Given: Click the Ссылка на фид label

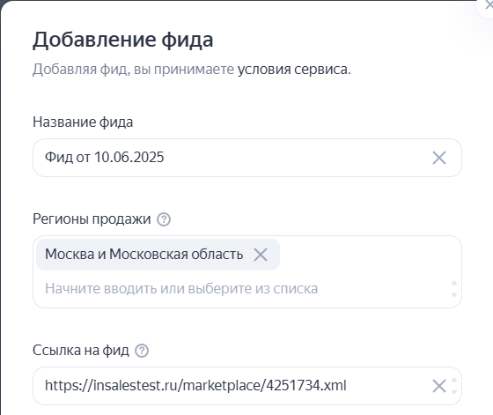Looking at the screenshot, I should coord(81,350).
